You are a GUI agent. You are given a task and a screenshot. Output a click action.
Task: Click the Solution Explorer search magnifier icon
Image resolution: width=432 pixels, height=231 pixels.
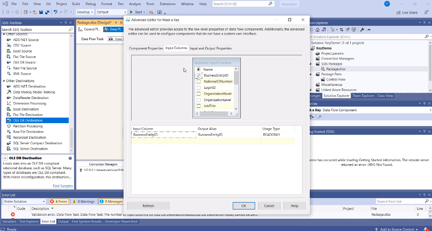[427, 37]
